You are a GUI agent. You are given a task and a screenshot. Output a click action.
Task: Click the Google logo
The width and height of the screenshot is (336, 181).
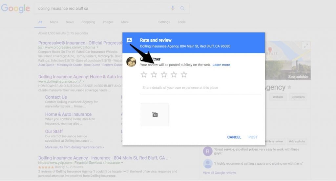pos(15,9)
